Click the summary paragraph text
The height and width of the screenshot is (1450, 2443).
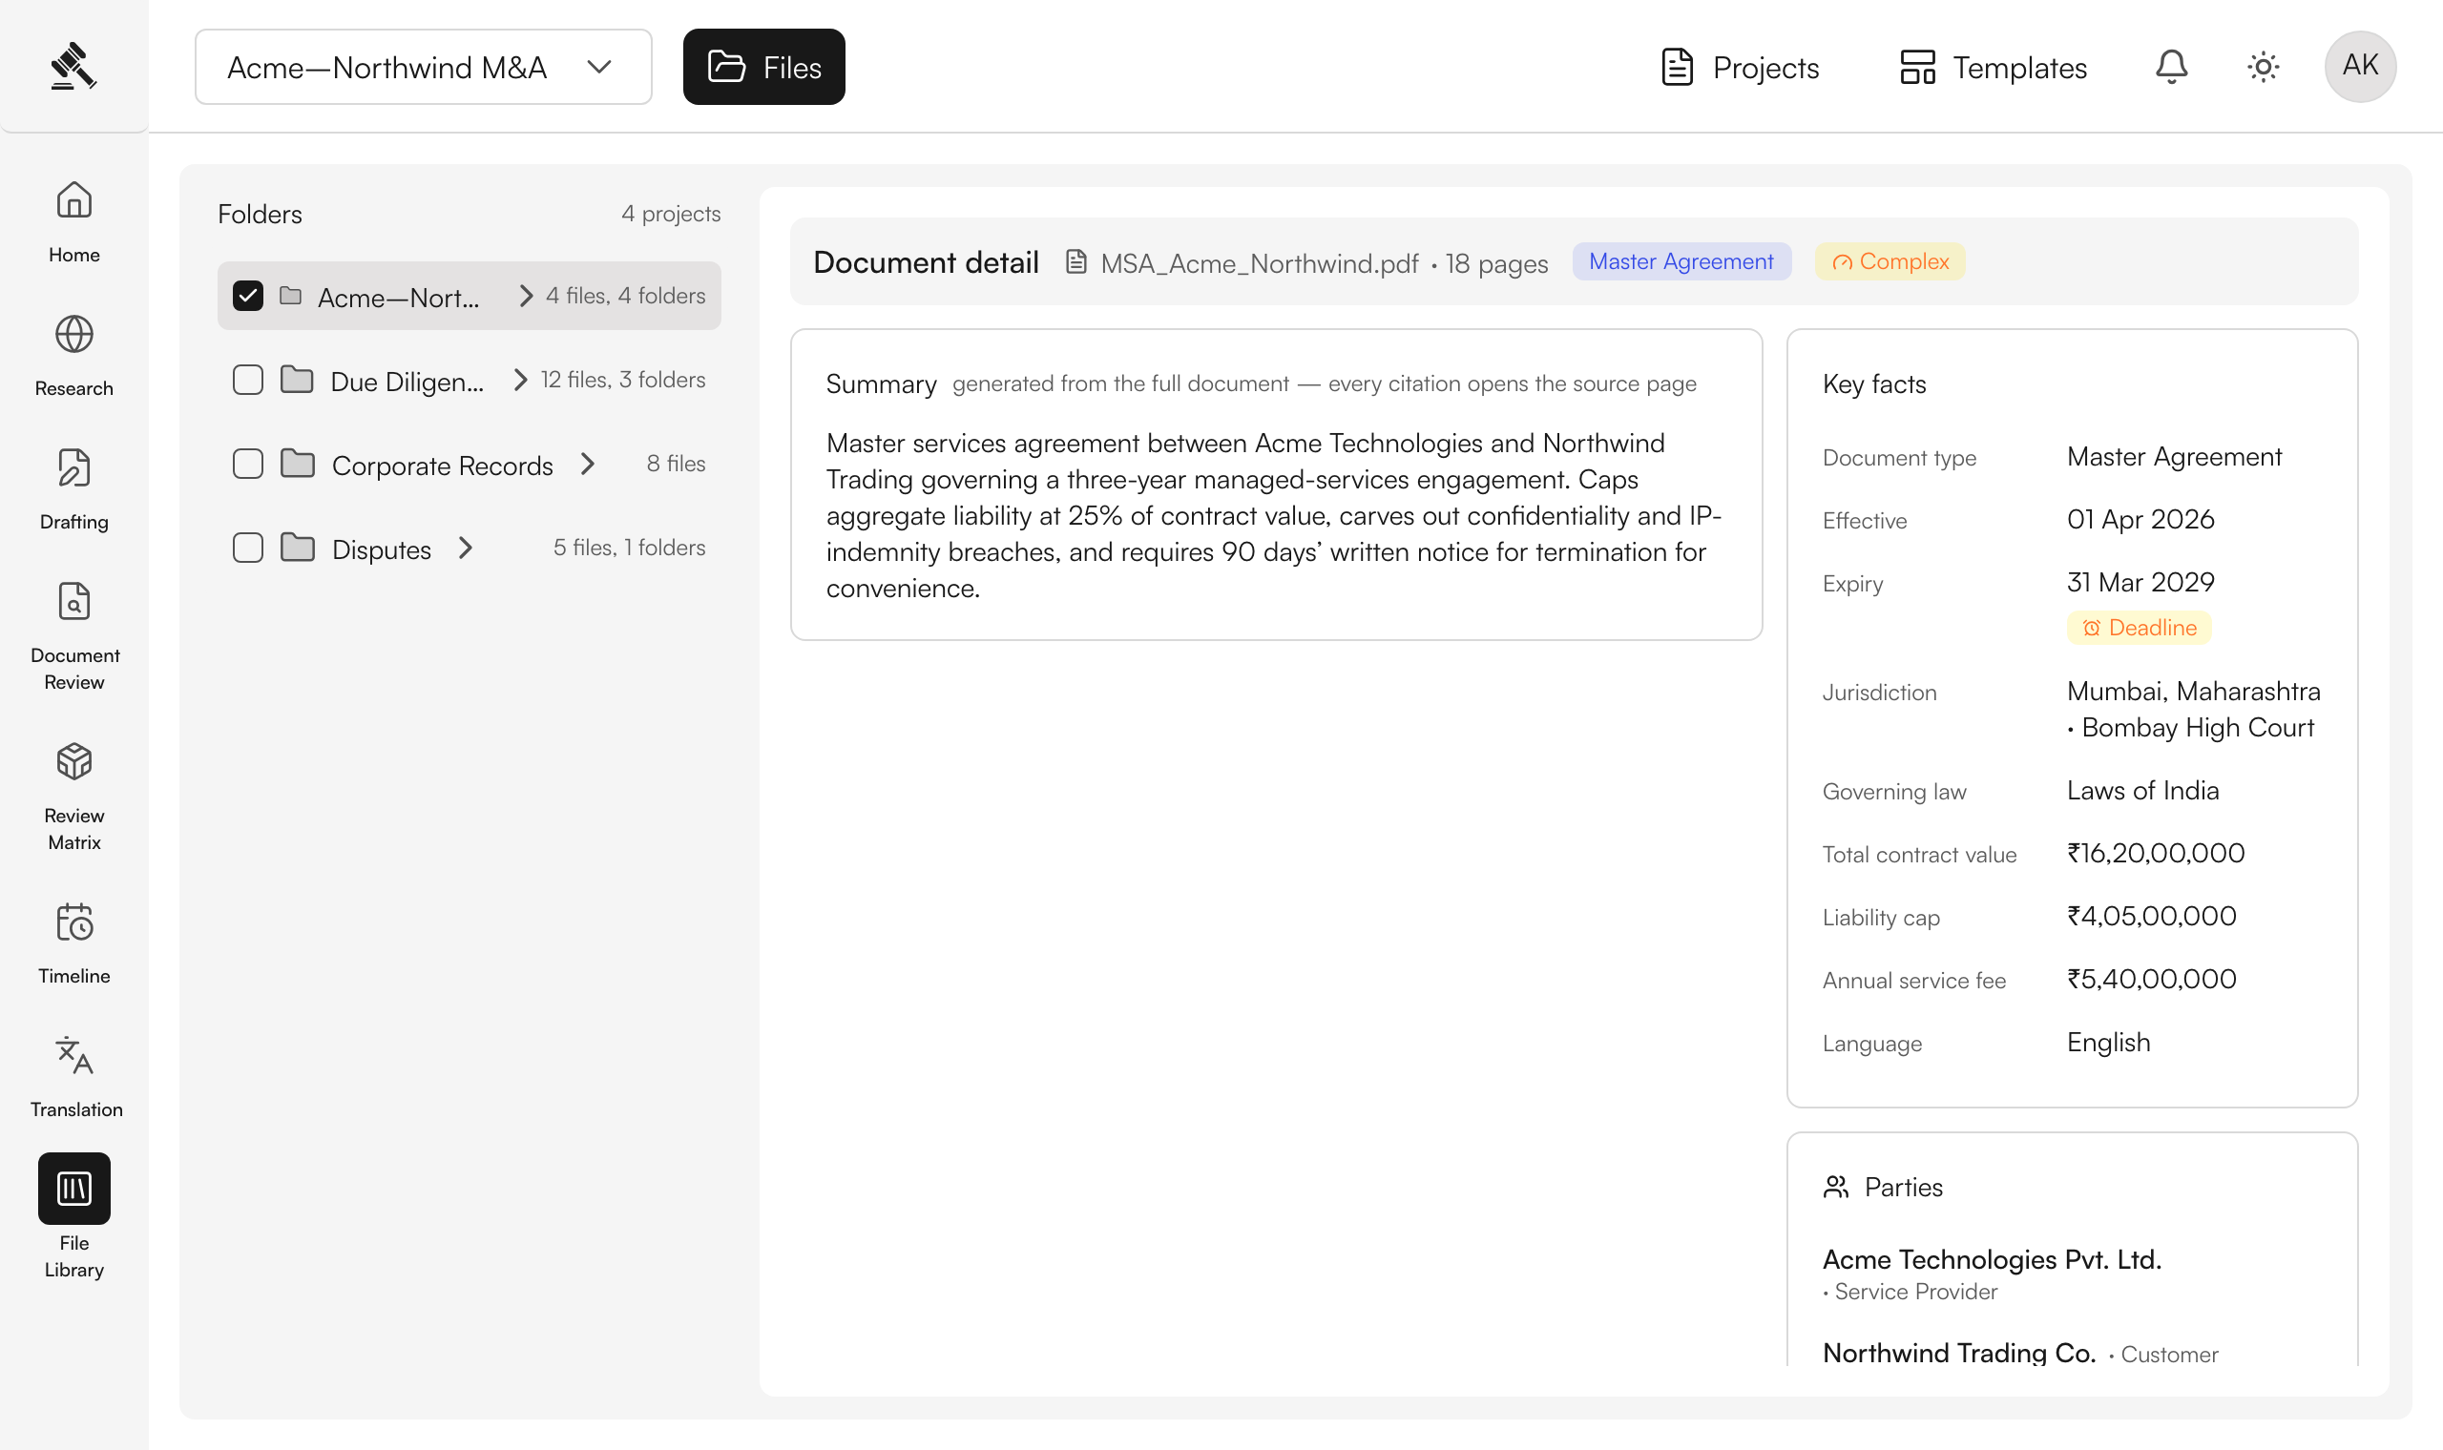[x=1273, y=515]
